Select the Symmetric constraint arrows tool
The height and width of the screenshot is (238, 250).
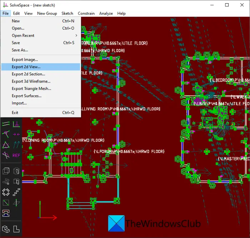click(x=16, y=134)
